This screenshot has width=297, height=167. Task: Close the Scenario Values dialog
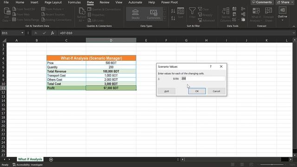221,66
